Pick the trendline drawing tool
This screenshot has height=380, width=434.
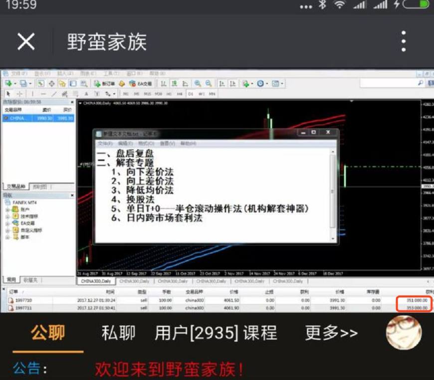(x=54, y=94)
